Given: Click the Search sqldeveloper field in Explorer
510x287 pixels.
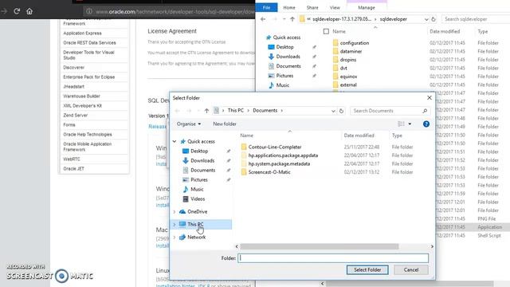Looking at the screenshot, I should tap(476, 19).
